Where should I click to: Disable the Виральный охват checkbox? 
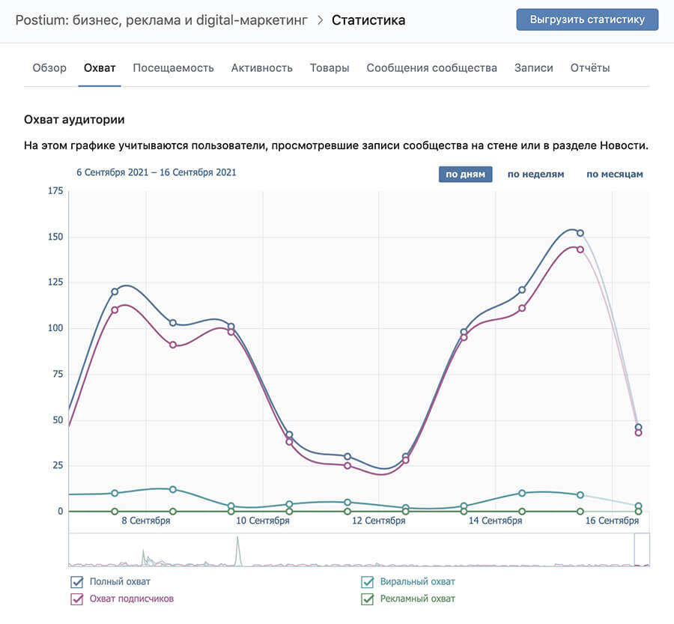(x=368, y=582)
